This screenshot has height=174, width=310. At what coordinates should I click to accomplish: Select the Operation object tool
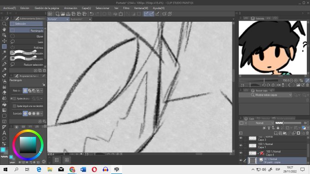pos(4,35)
